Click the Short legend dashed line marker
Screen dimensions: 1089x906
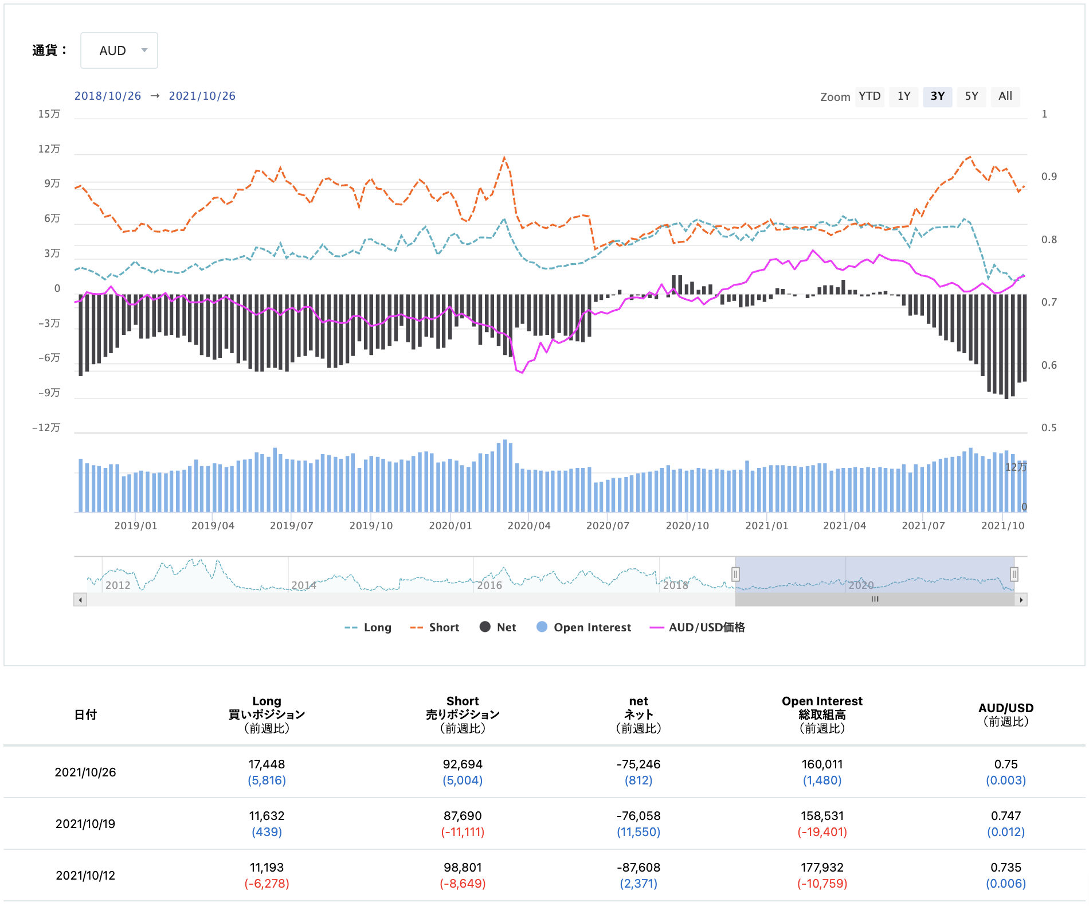point(417,628)
